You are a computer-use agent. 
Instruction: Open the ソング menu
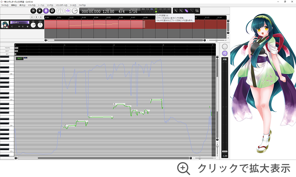[x=50, y=5]
